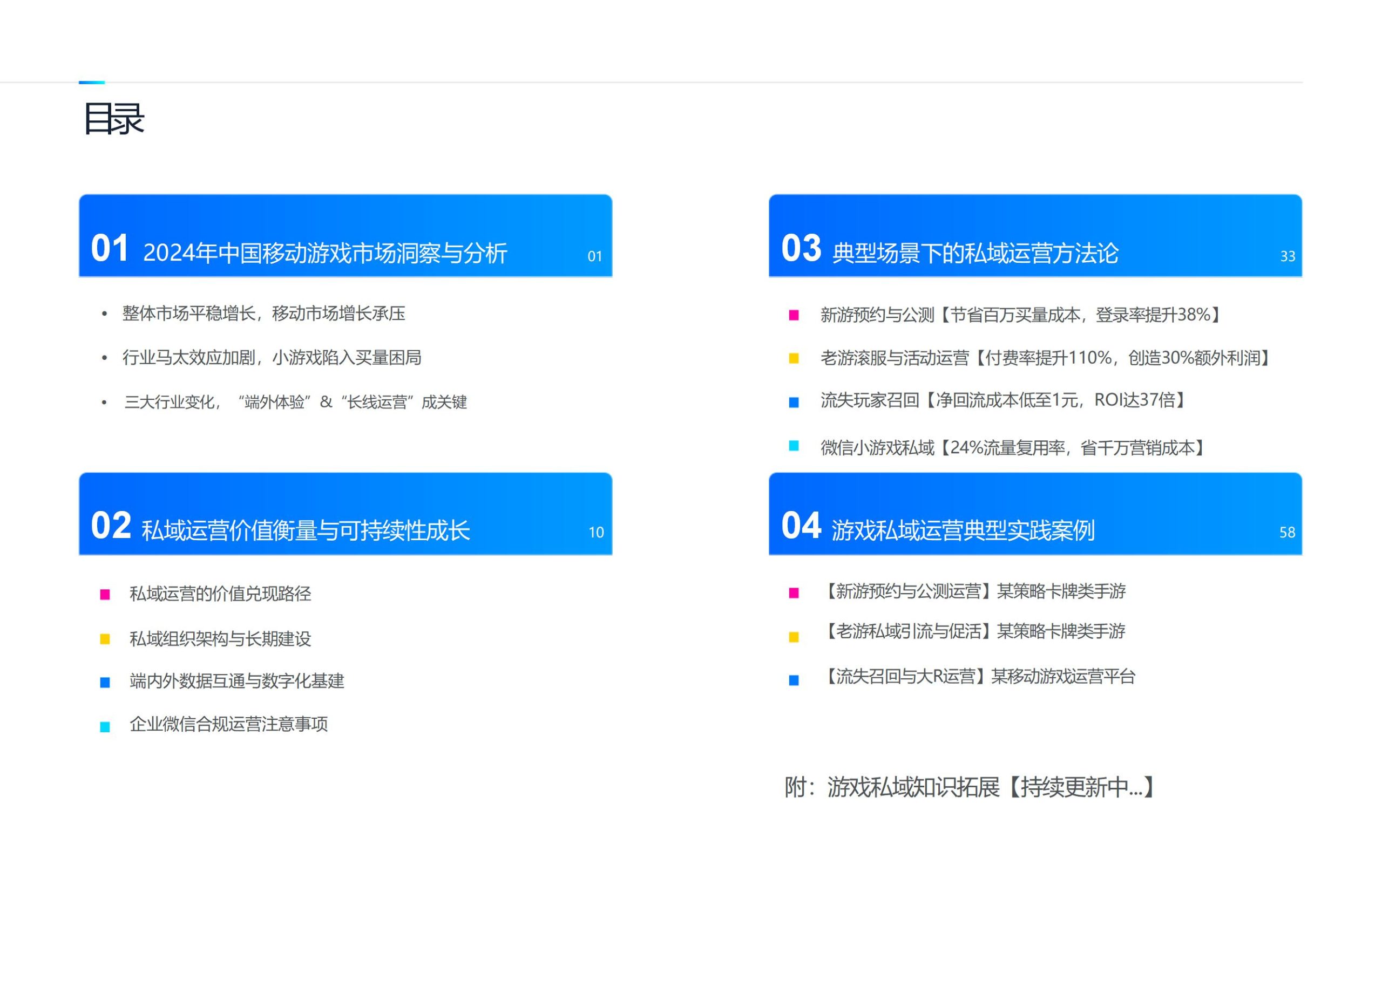Viewport: 1382px width, 981px height.
Task: Click the magenta bullet beside 【新游预约与公测运营】
Action: 794,593
